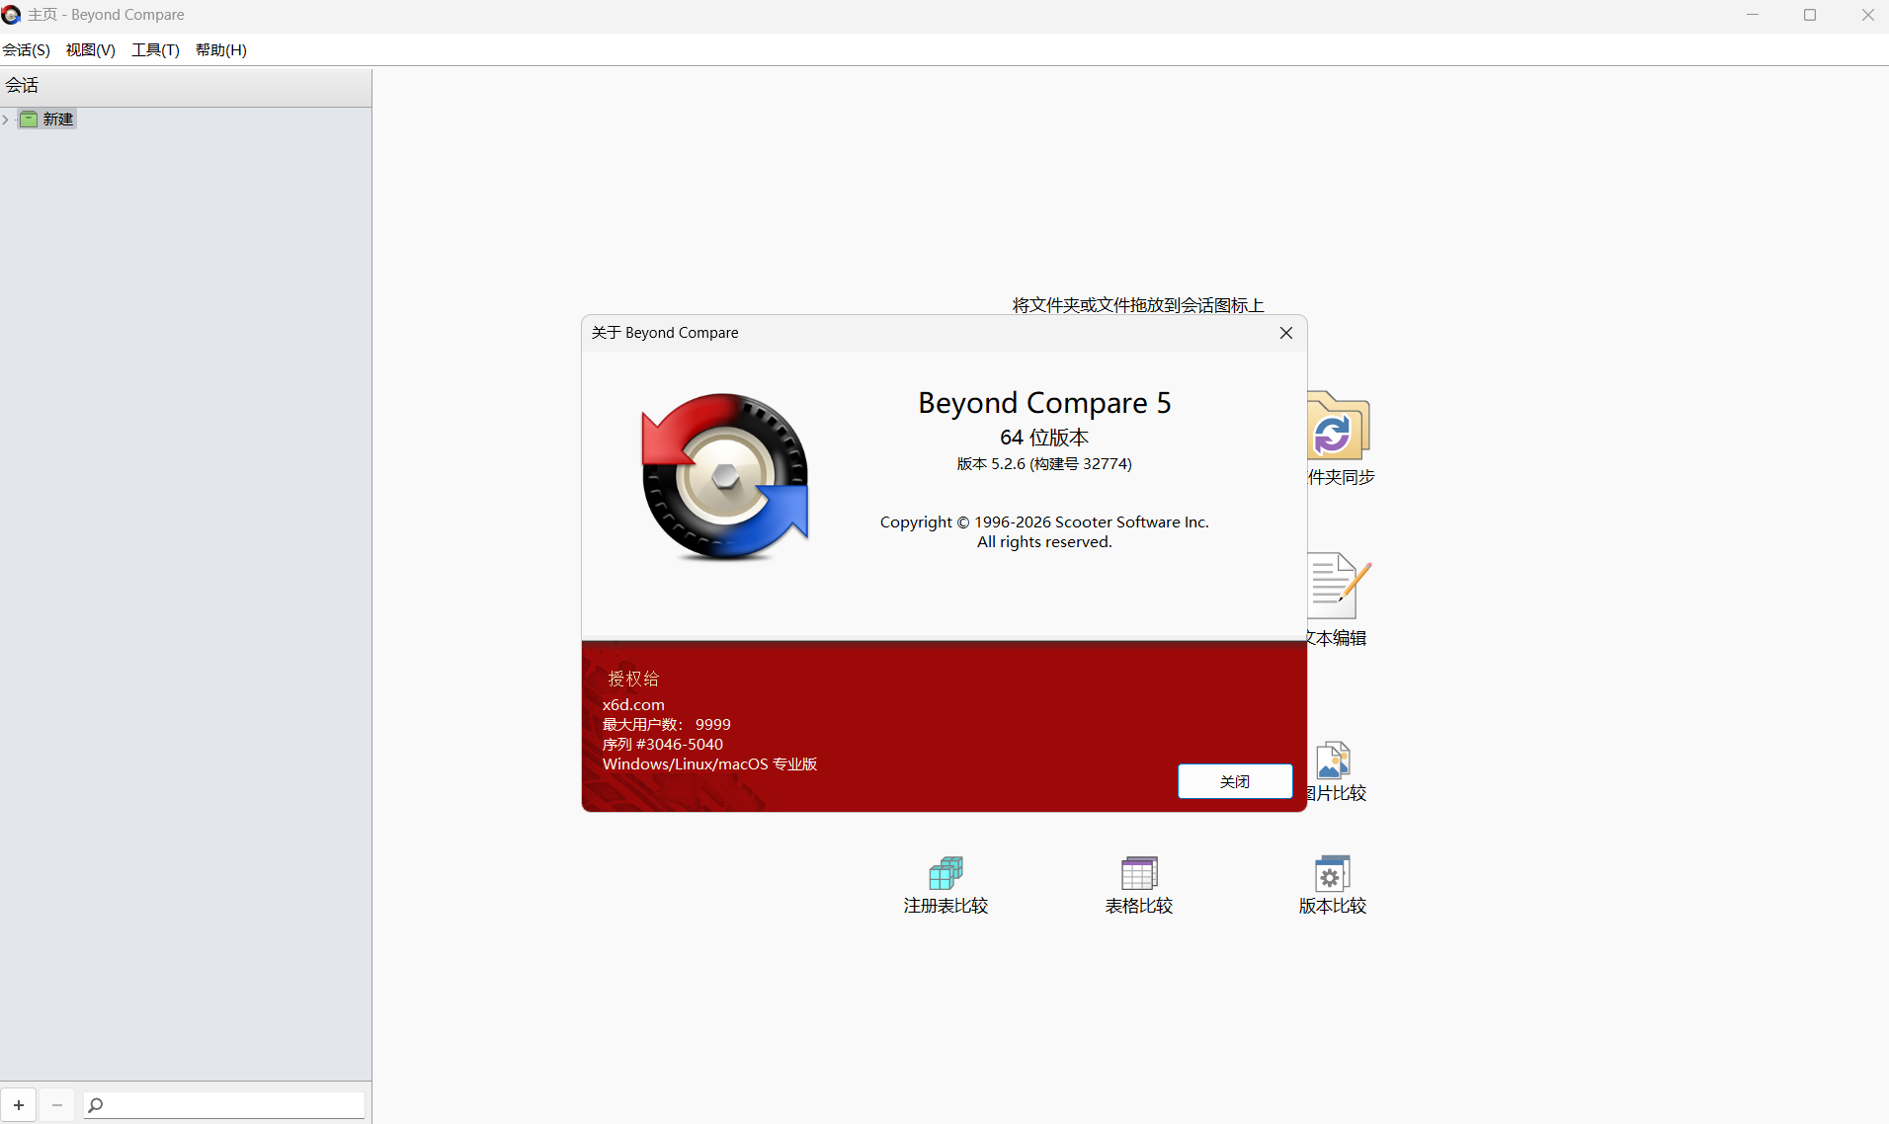This screenshot has width=1889, height=1124.
Task: Remove session with the minus button
Action: pos(57,1105)
